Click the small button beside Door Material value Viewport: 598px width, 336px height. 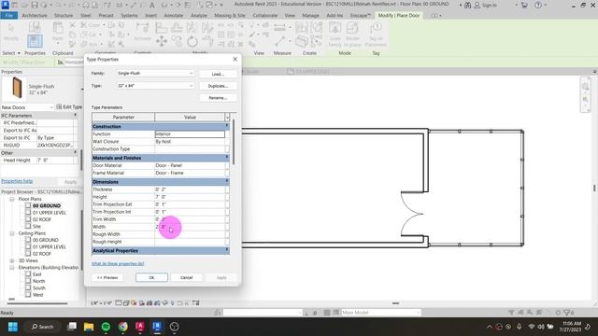pyautogui.click(x=227, y=165)
